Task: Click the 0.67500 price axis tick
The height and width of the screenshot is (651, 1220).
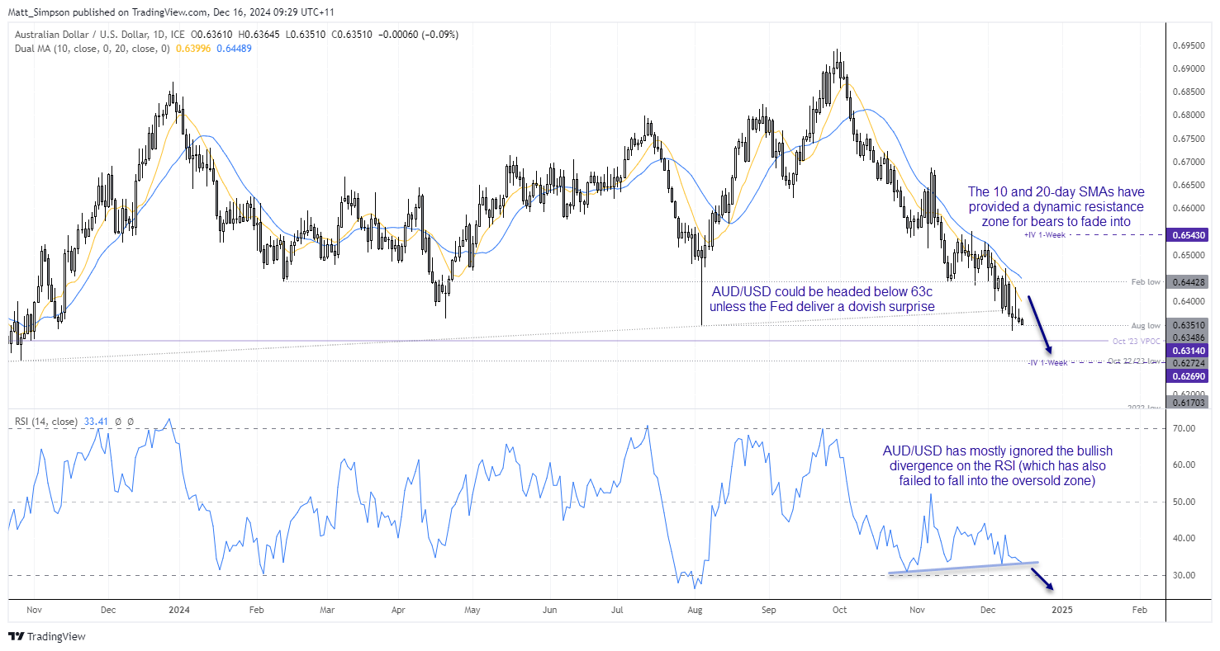Action: tap(1189, 139)
